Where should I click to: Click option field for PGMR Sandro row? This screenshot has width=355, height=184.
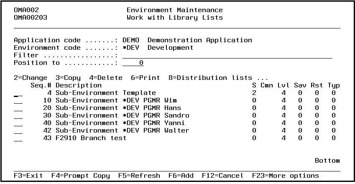coord(18,116)
